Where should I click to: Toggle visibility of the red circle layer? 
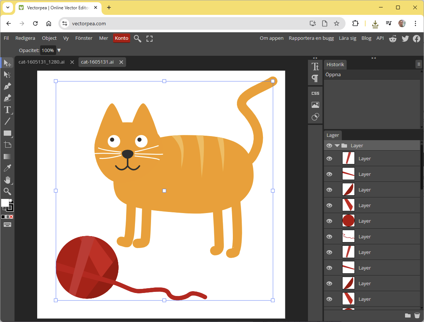point(329,220)
